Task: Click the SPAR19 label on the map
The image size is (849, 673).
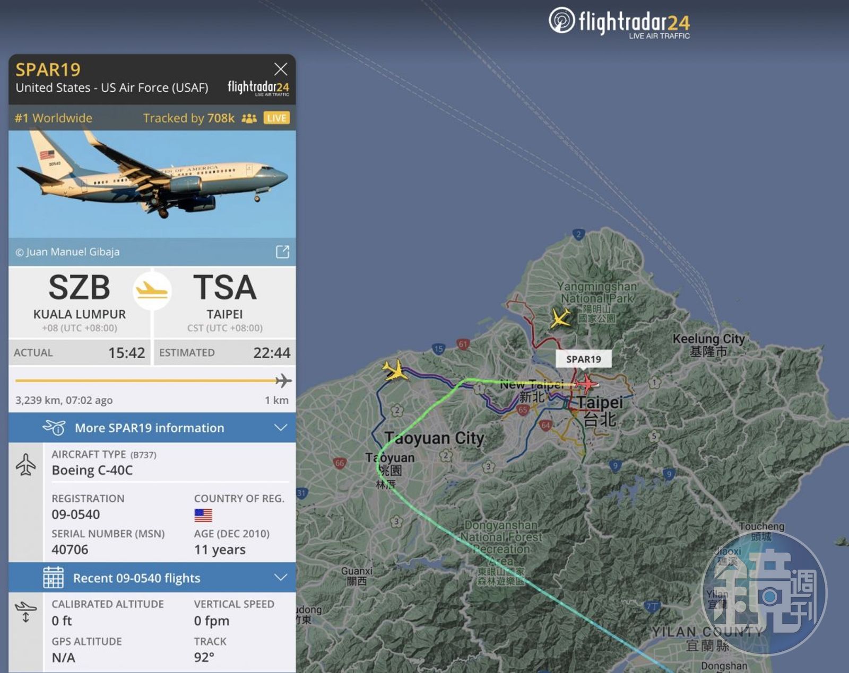Action: tap(584, 359)
